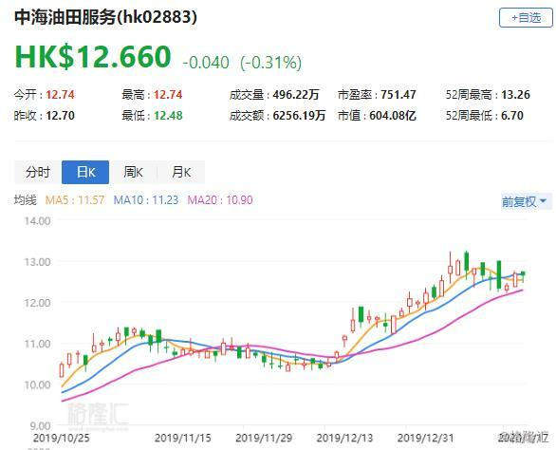Image resolution: width=556 pixels, height=450 pixels.
Task: Click the MA10 : 11.23 legend label
Action: pyautogui.click(x=146, y=199)
